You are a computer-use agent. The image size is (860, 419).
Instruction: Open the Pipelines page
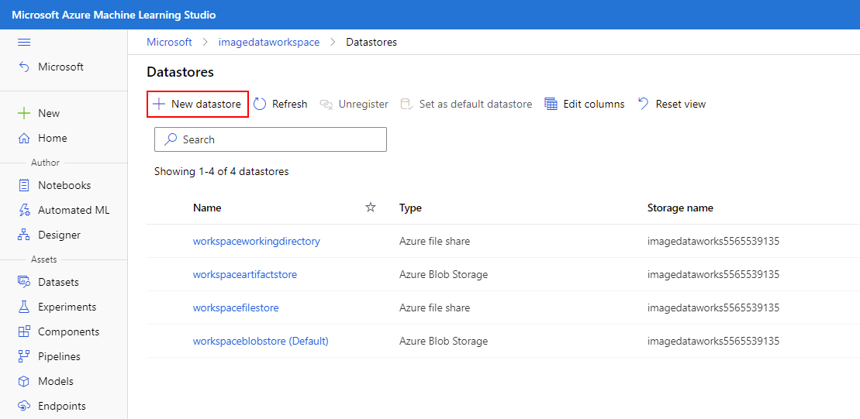pyautogui.click(x=59, y=356)
